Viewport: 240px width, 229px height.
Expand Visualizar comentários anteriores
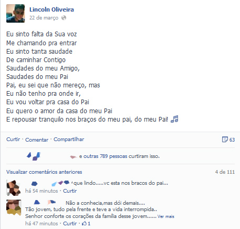44,172
